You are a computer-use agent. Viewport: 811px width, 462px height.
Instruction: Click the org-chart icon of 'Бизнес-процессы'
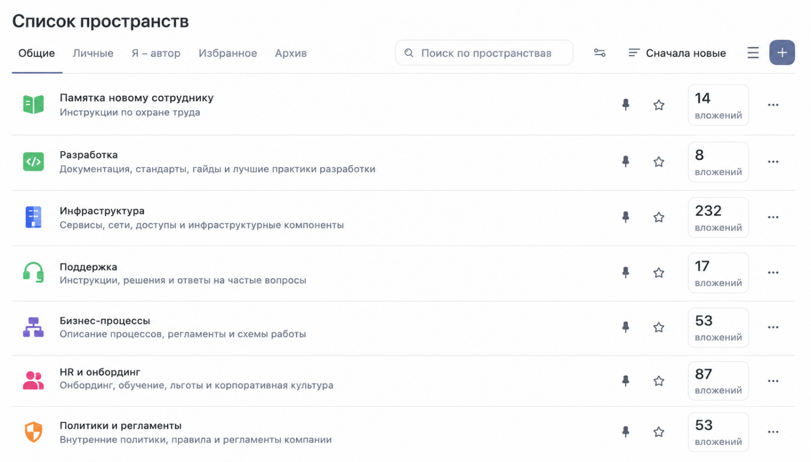pyautogui.click(x=33, y=327)
